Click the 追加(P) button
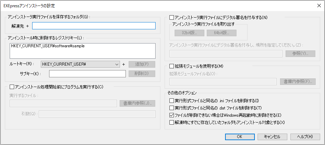Image resolution: width=325 pixels, height=145 pixels. click(x=142, y=64)
